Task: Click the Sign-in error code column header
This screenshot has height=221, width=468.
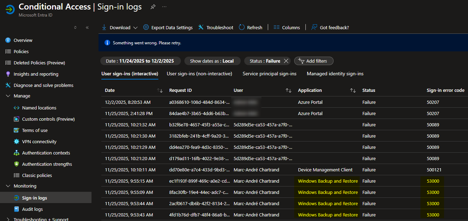Action: pyautogui.click(x=445, y=90)
